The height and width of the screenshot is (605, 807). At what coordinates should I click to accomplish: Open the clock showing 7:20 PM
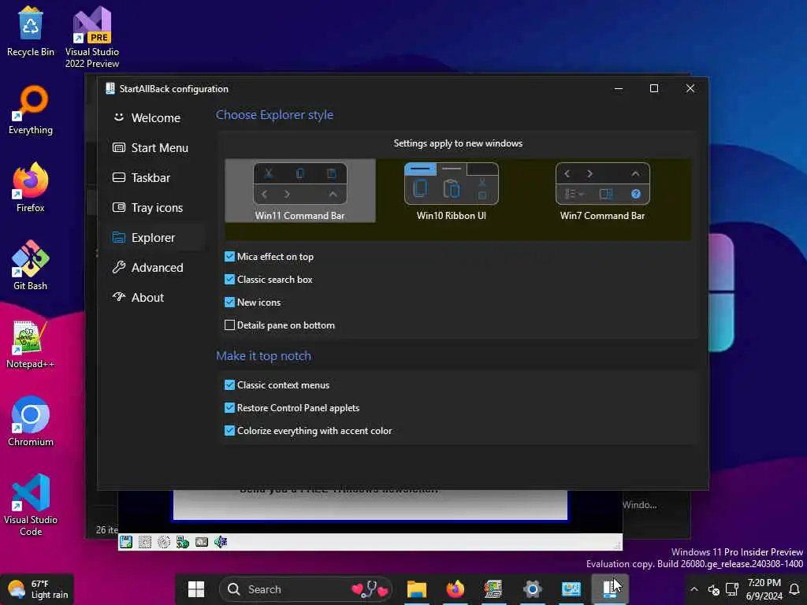click(x=764, y=589)
